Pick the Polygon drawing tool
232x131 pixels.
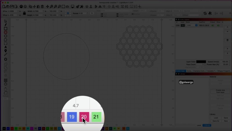(x=6, y=36)
